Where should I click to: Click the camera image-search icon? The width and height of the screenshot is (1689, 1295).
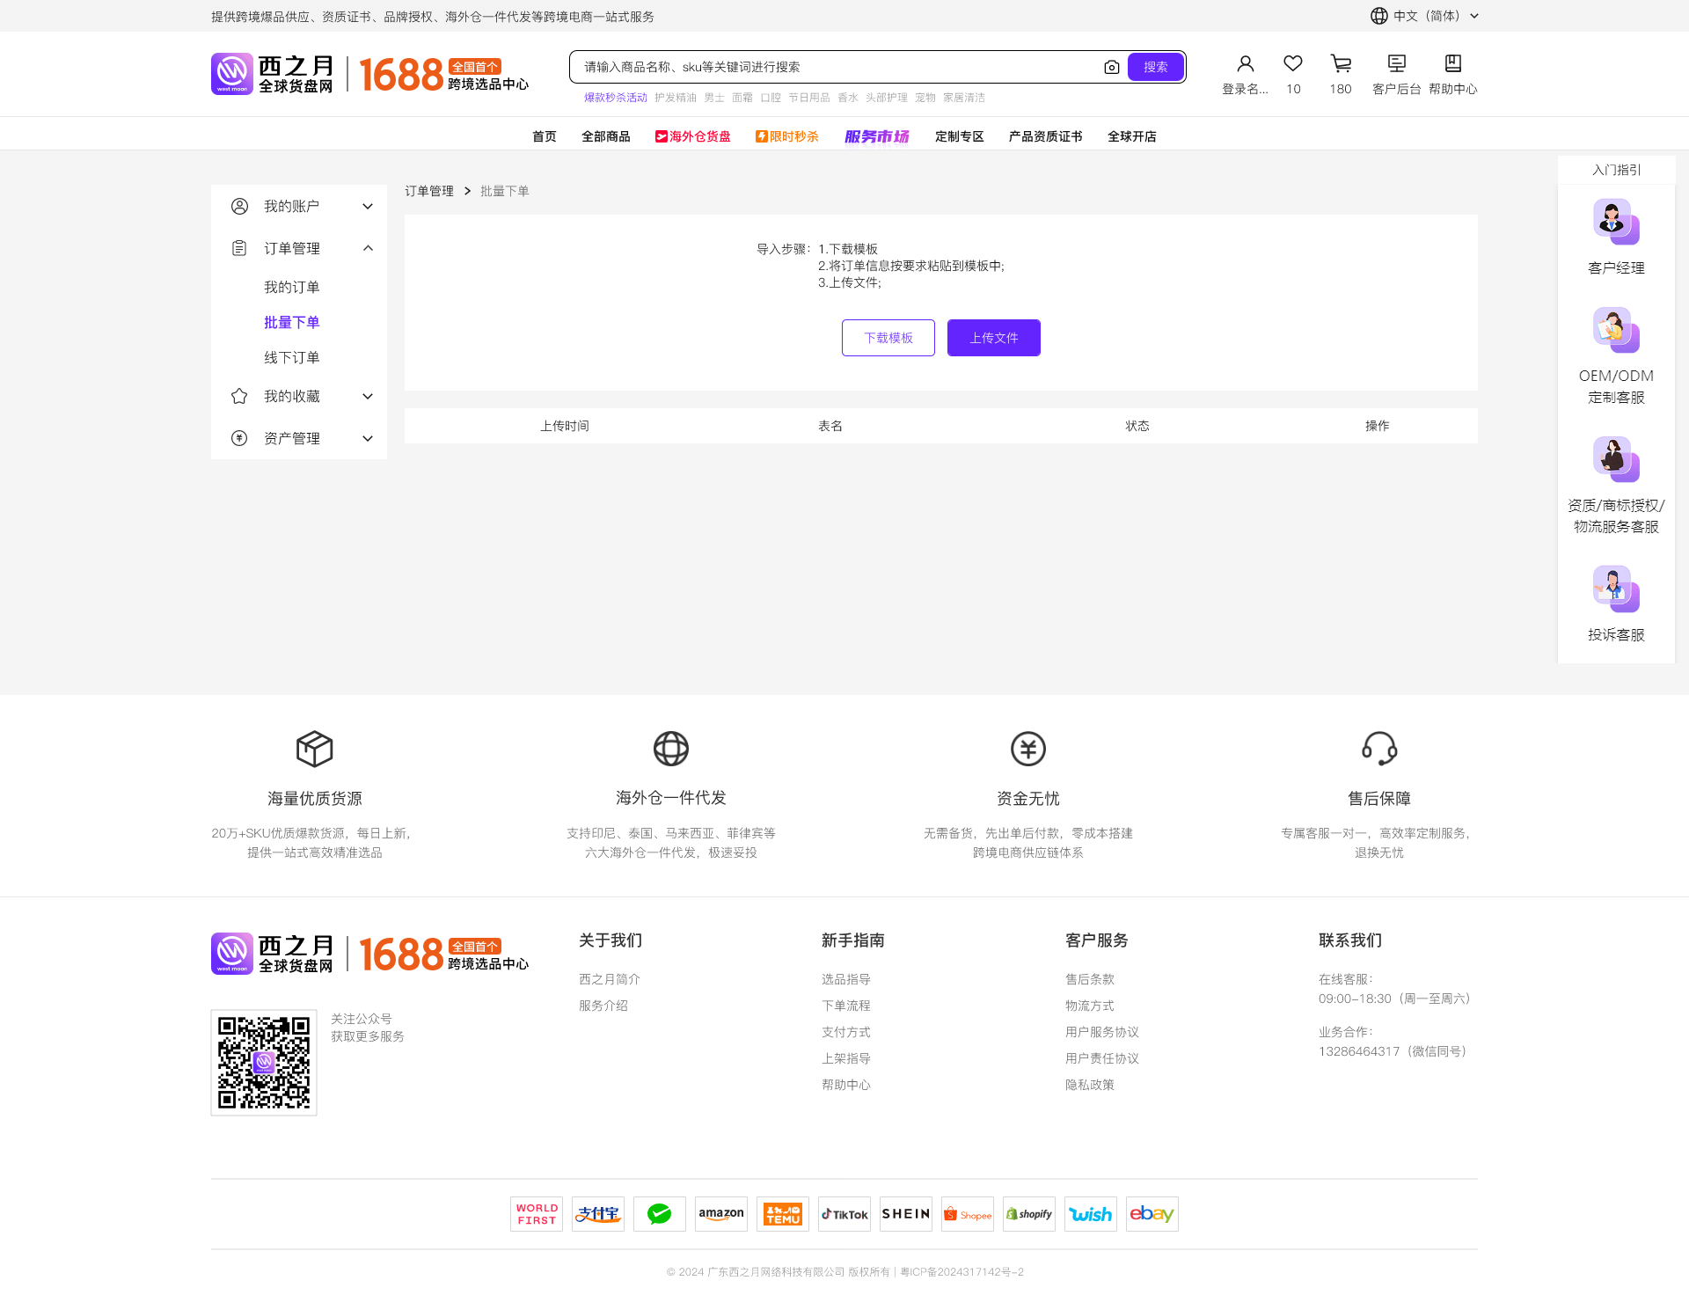tap(1112, 68)
